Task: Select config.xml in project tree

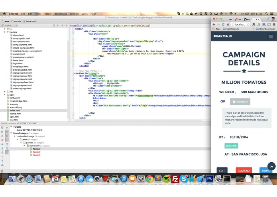Action: click(x=15, y=98)
